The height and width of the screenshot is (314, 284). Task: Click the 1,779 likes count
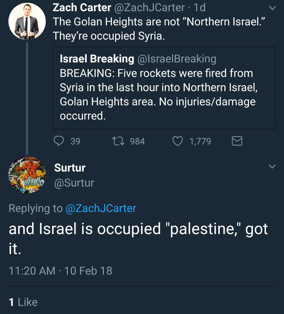coord(200,141)
